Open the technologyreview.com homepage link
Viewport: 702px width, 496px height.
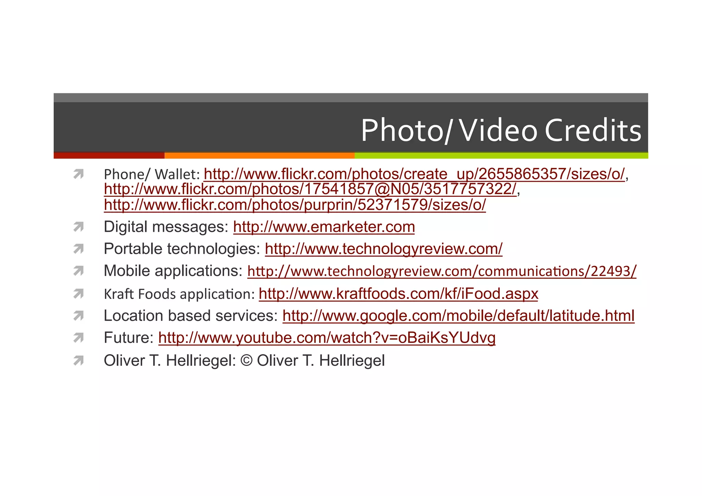(x=384, y=249)
